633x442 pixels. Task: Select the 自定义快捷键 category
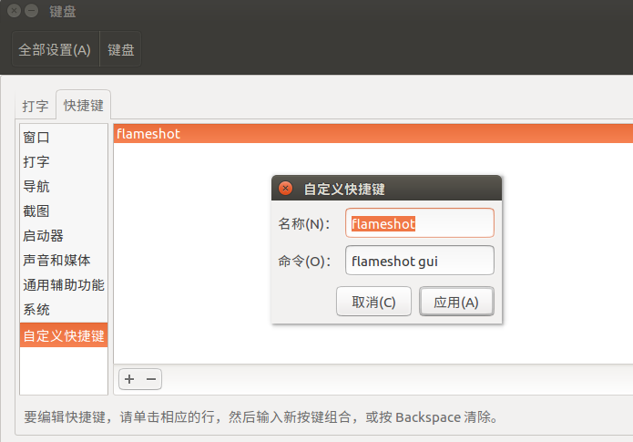(64, 335)
